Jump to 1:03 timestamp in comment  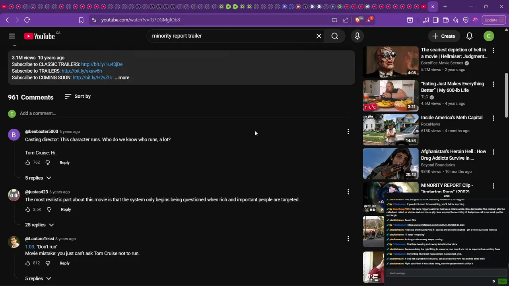(x=30, y=247)
